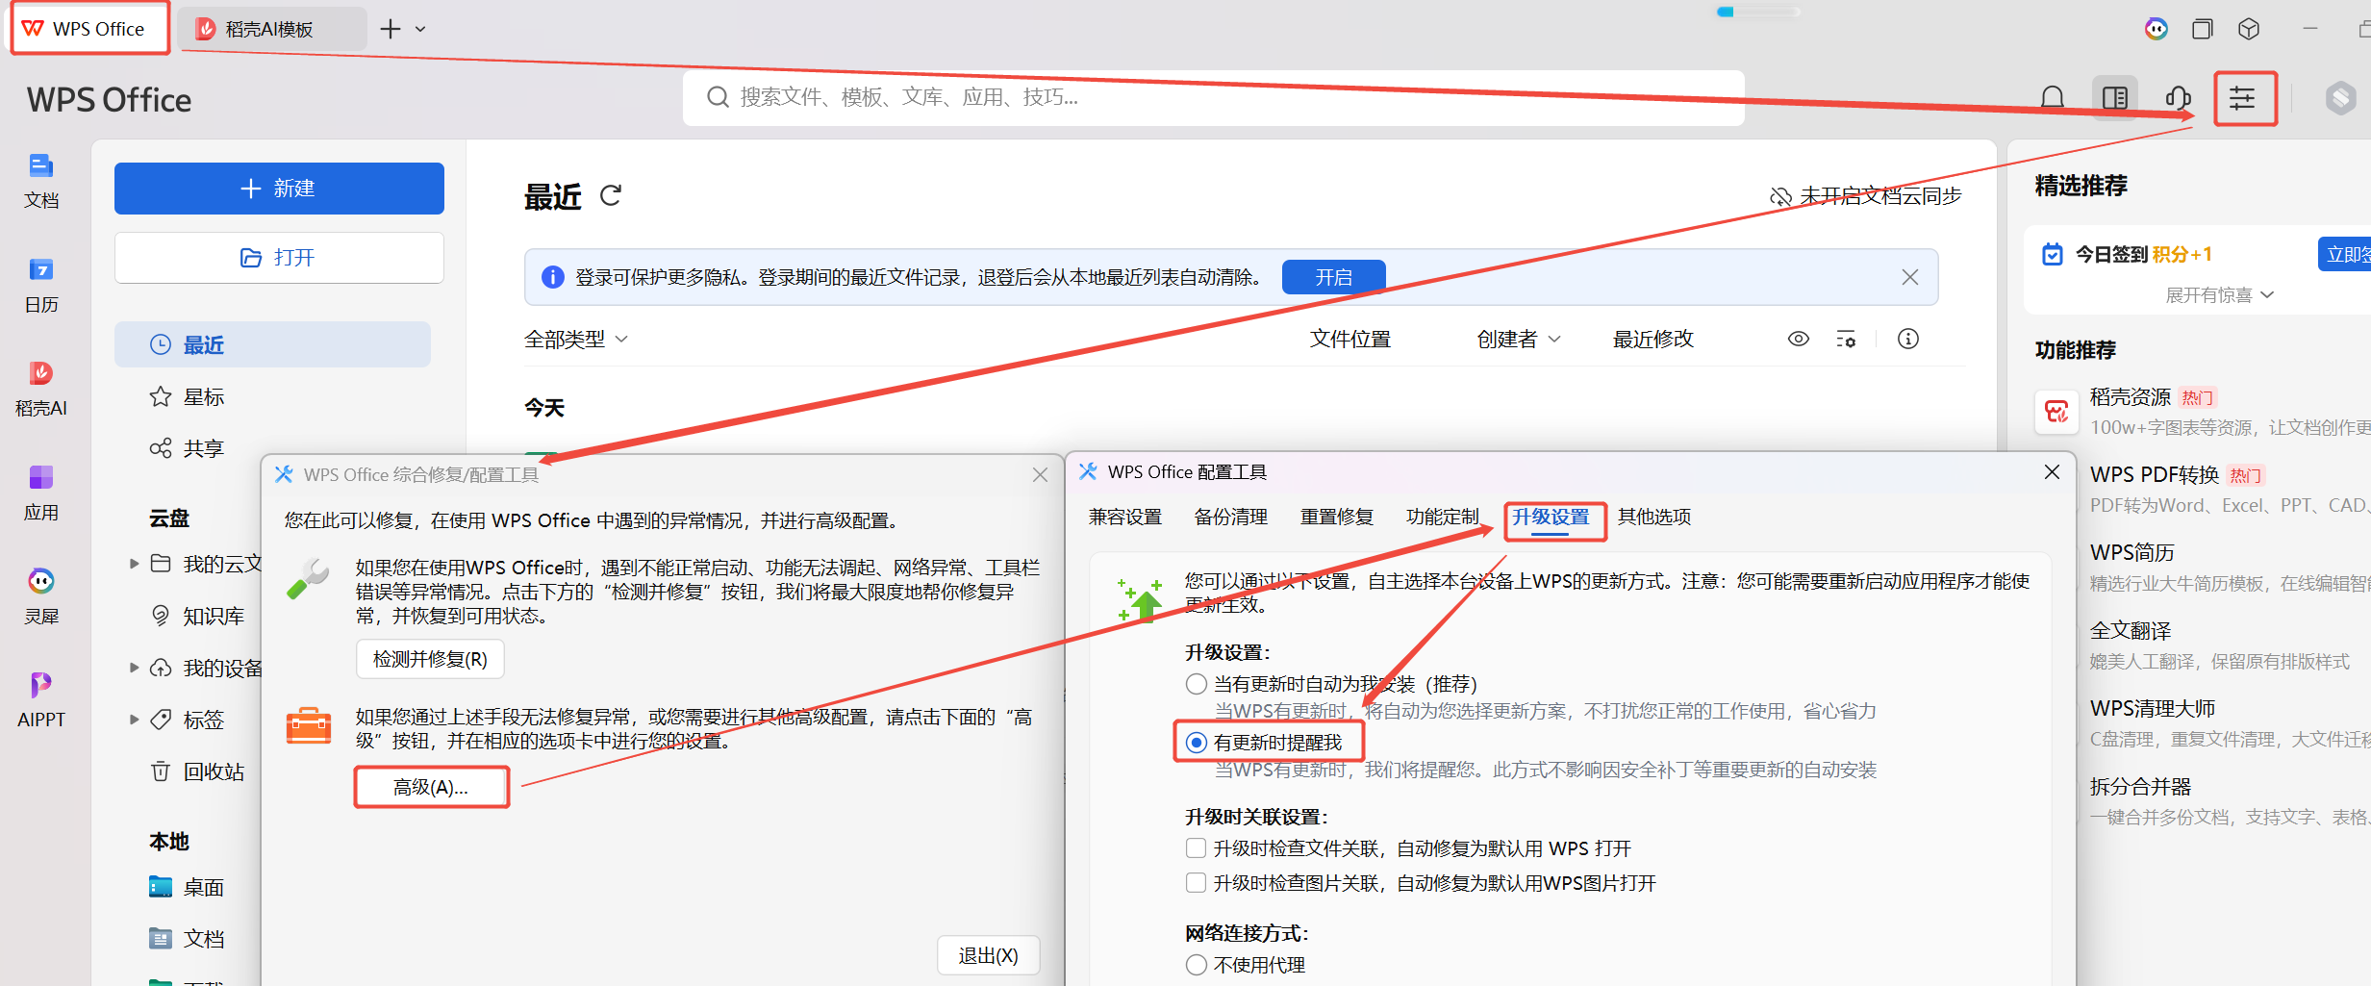Click the notification bell icon
The image size is (2371, 986).
coord(2053,98)
